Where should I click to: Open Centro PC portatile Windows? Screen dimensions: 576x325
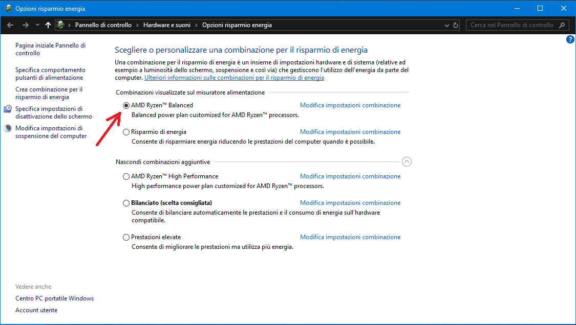click(x=54, y=298)
